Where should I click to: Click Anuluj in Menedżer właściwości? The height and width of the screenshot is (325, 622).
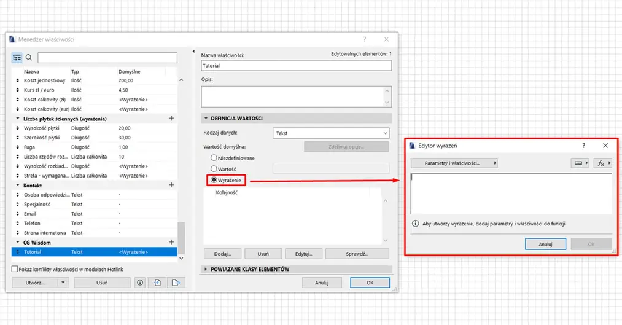point(322,283)
